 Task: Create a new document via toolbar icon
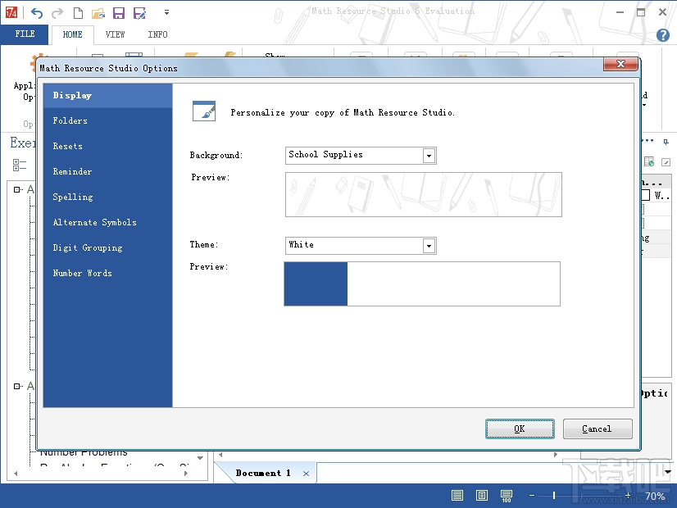pos(77,12)
